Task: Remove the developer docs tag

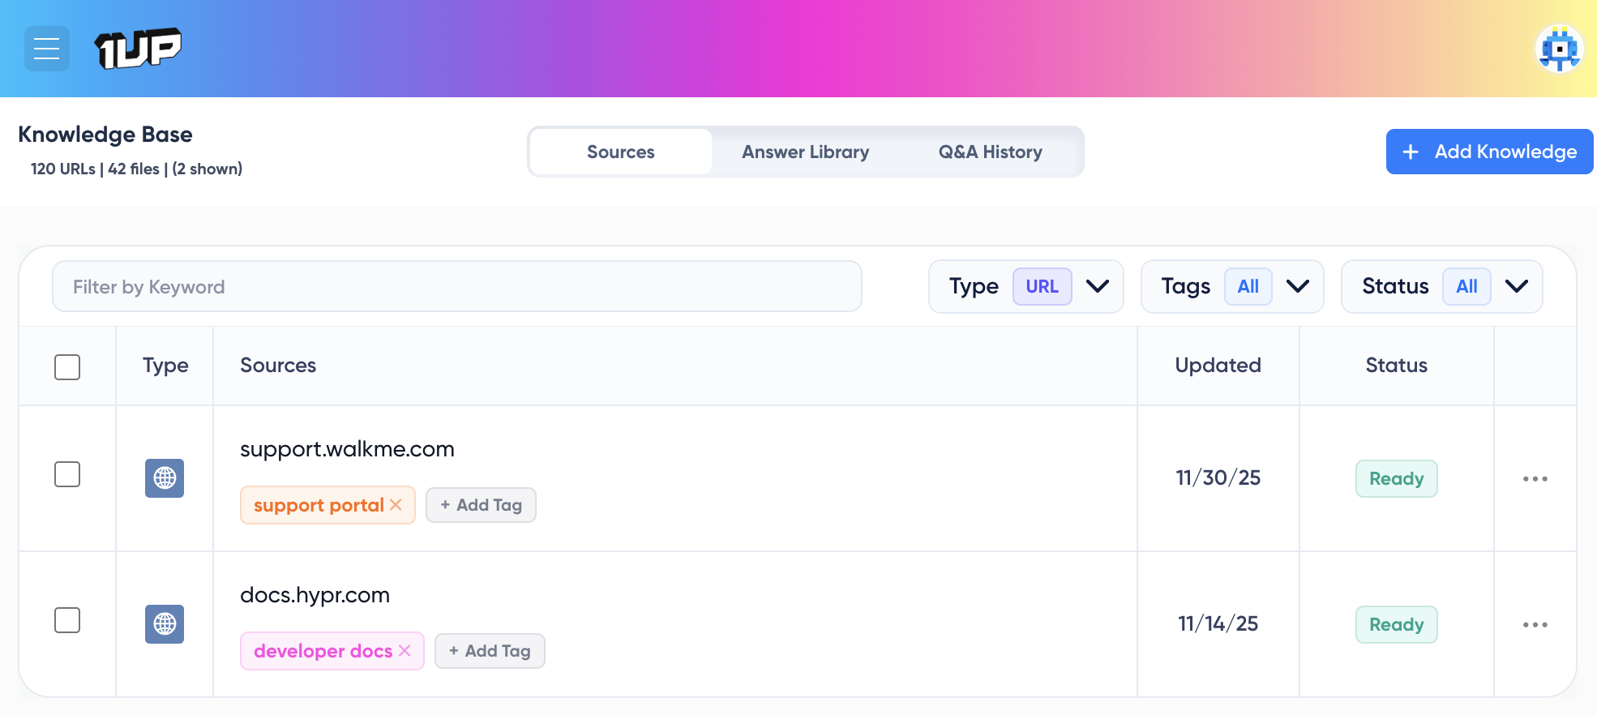Action: [x=405, y=651]
